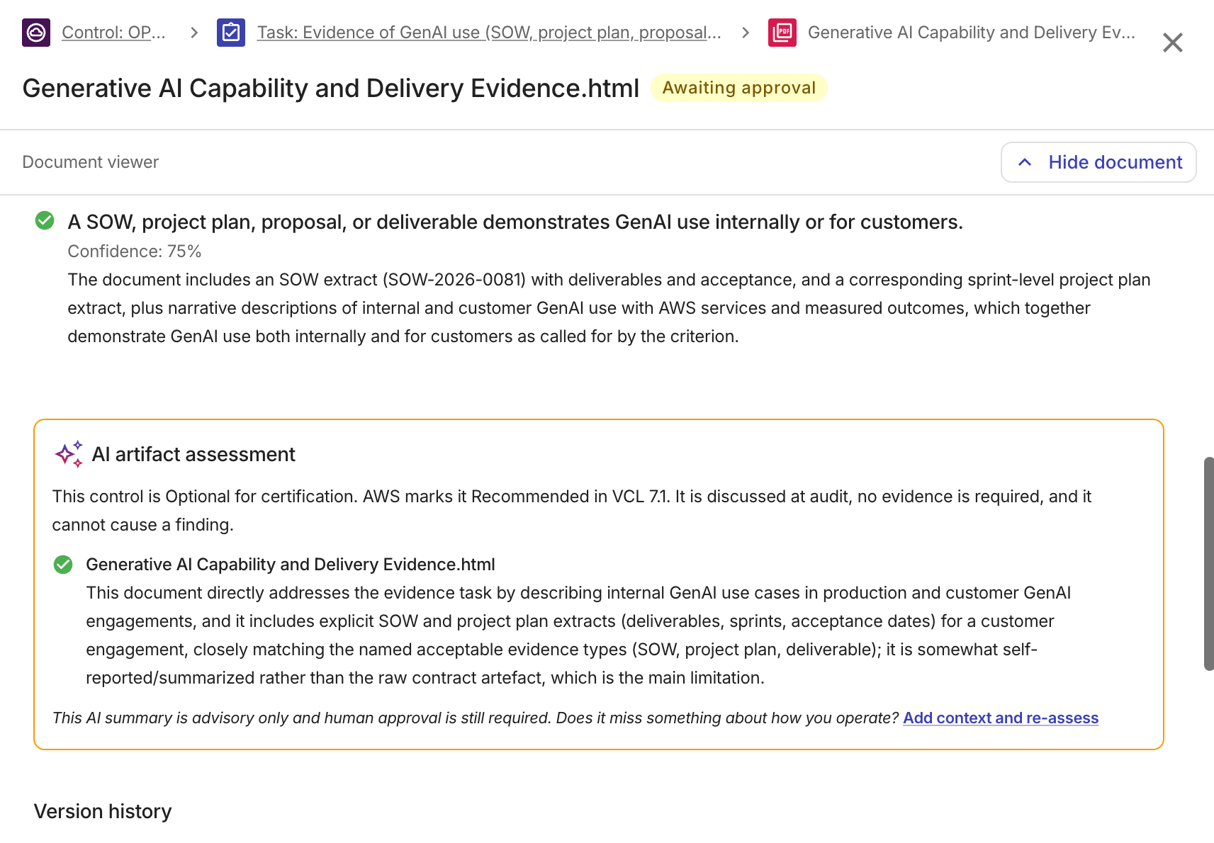This screenshot has height=843, width=1214.
Task: Select the Generative AI Capability Evidence.html filename in assessment
Action: click(x=291, y=565)
